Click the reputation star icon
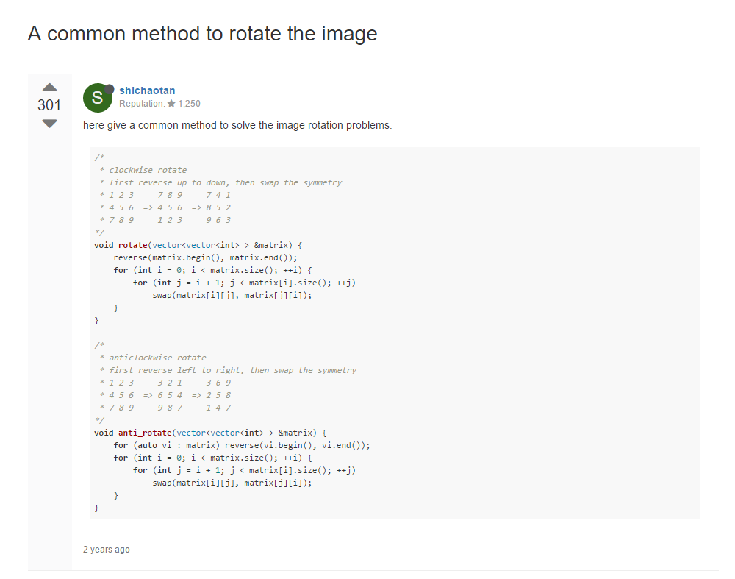 coord(171,104)
